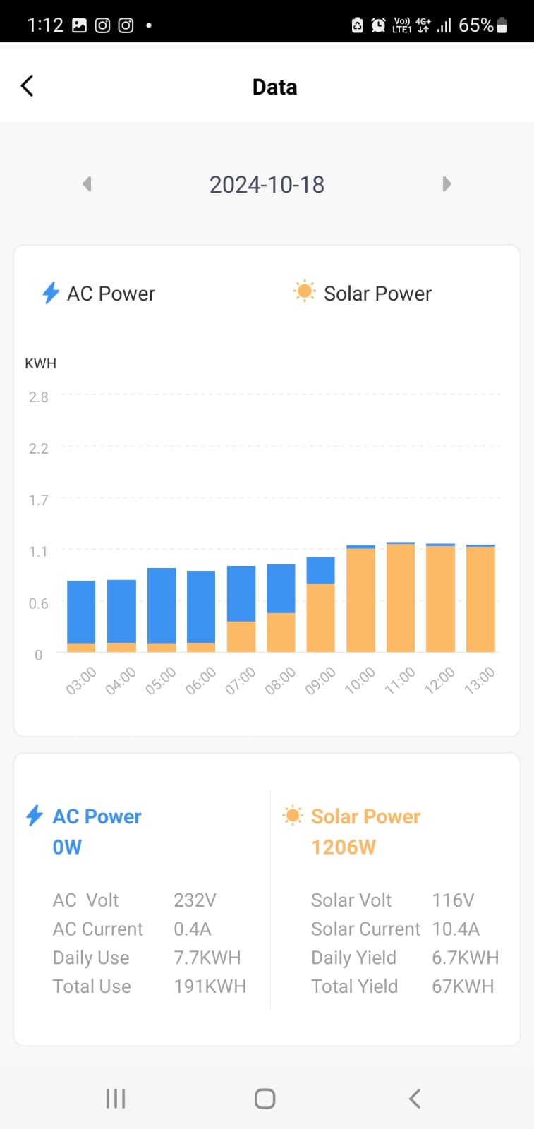The width and height of the screenshot is (534, 1129).
Task: Tap the 11:00 bar in chart
Action: coord(401,598)
